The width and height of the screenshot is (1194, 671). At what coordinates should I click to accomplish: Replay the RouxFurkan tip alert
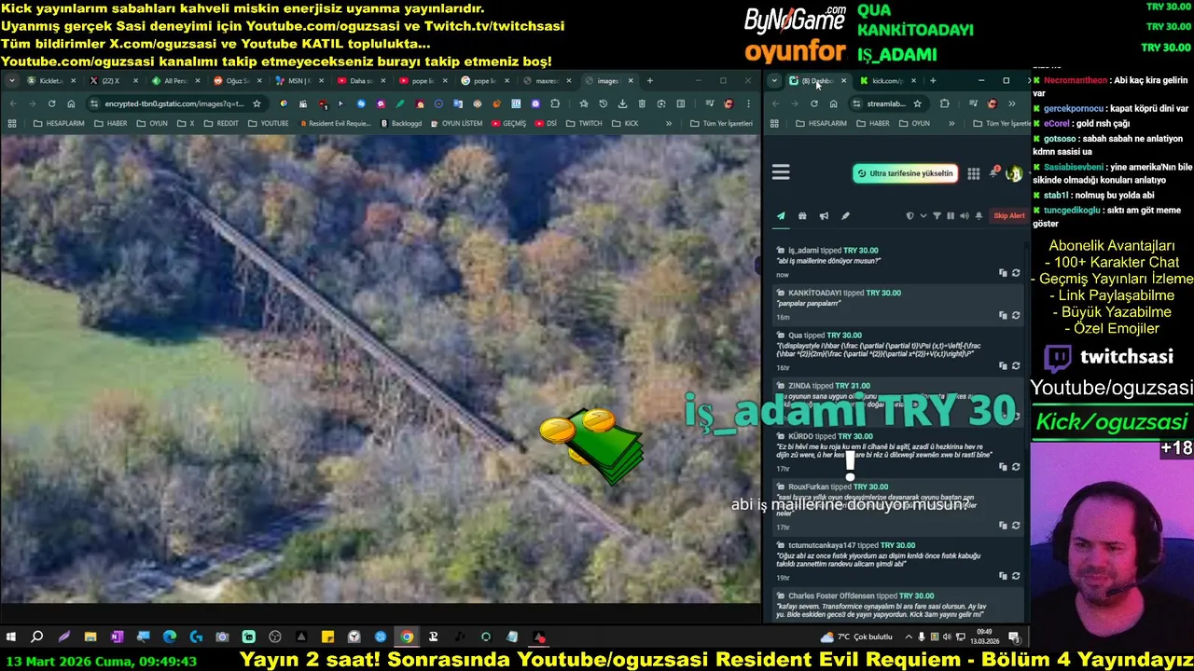tap(1016, 526)
